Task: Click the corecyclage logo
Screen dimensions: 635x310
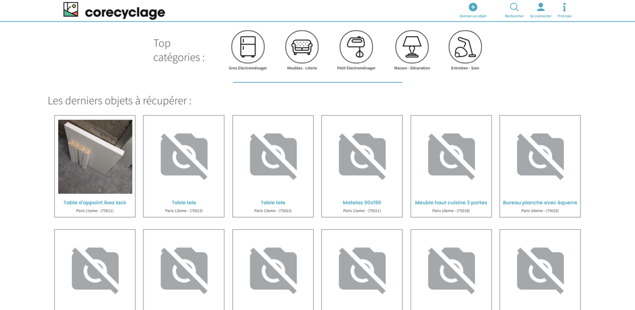Action: tap(114, 11)
